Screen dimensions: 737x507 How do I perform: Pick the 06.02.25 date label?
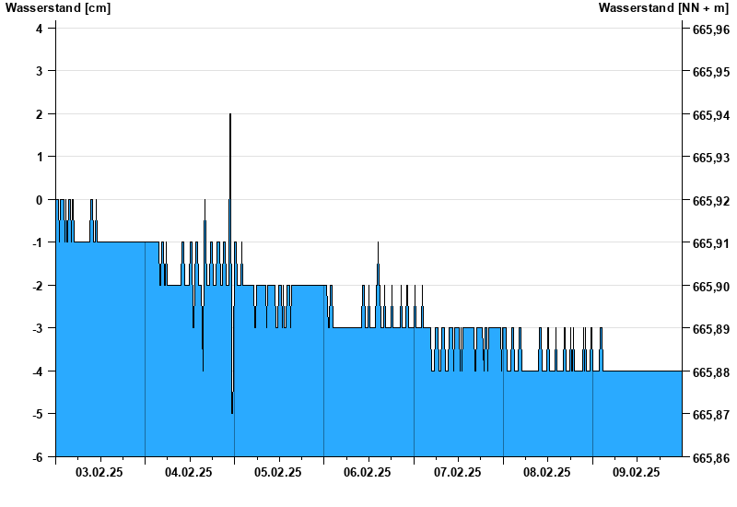[368, 473]
